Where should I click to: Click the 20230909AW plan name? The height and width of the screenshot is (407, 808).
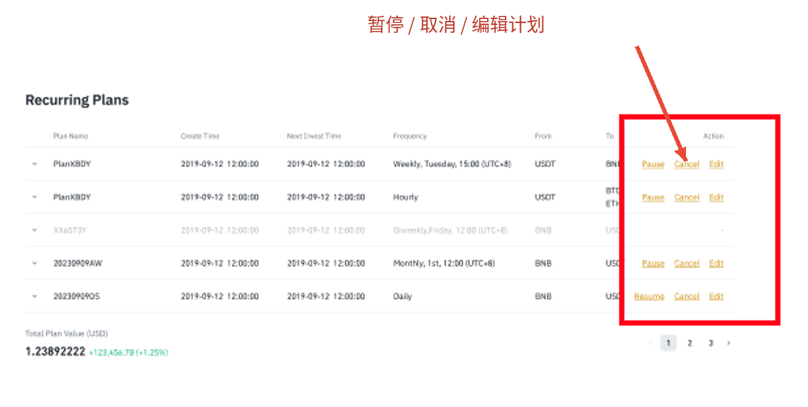click(78, 263)
